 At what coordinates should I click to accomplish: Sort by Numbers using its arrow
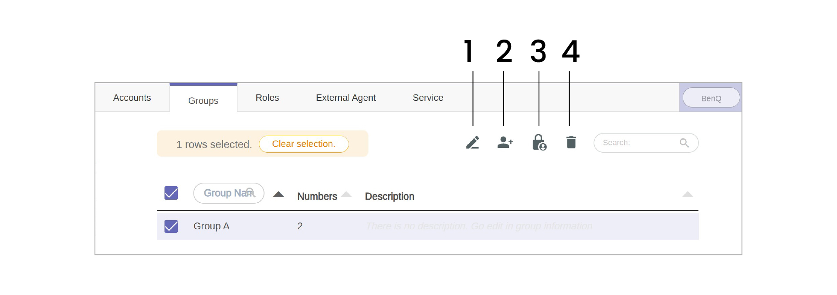coord(347,194)
